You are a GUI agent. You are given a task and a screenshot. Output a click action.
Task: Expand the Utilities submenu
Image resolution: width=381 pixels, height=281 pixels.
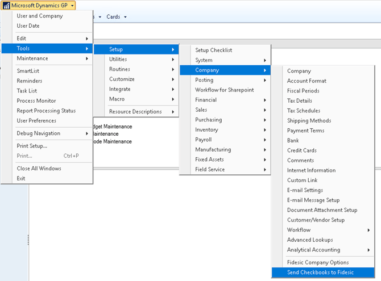tap(136, 59)
